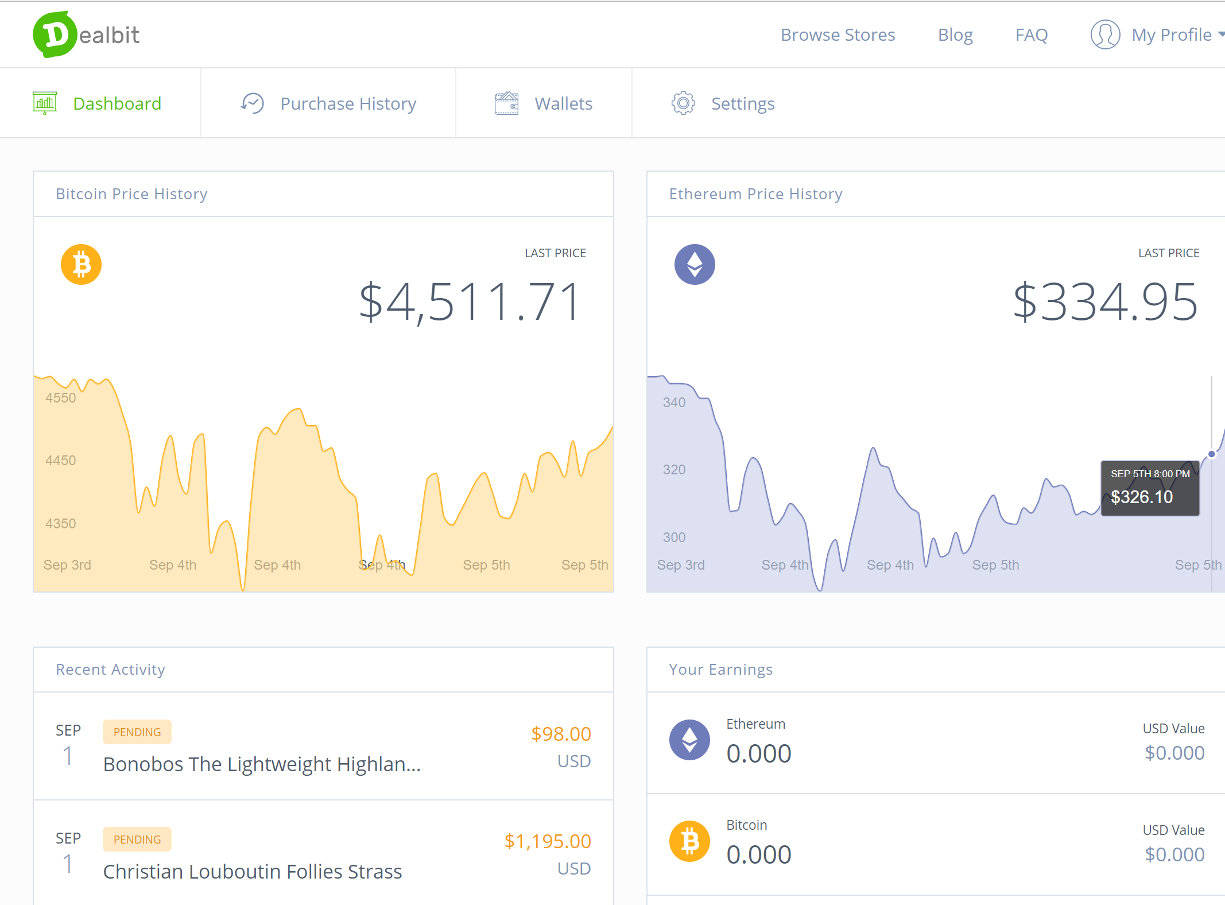Viewport: 1225px width, 905px height.
Task: Open the Wallets tab
Action: coord(563,103)
